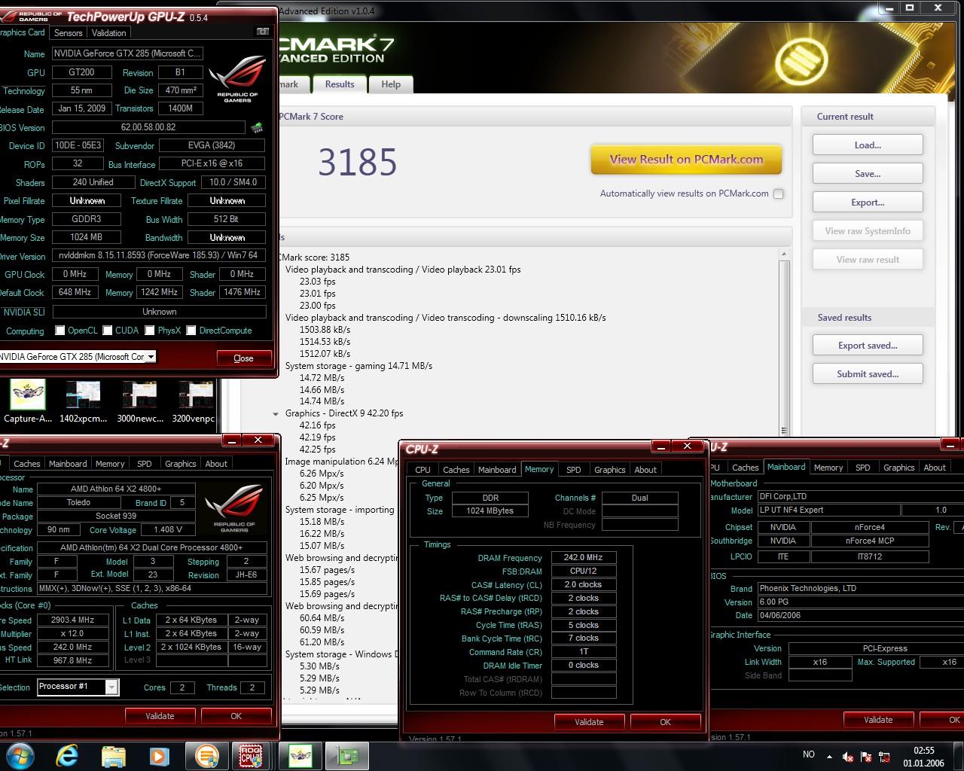Enable automatically view results on PCMark.com

[779, 194]
